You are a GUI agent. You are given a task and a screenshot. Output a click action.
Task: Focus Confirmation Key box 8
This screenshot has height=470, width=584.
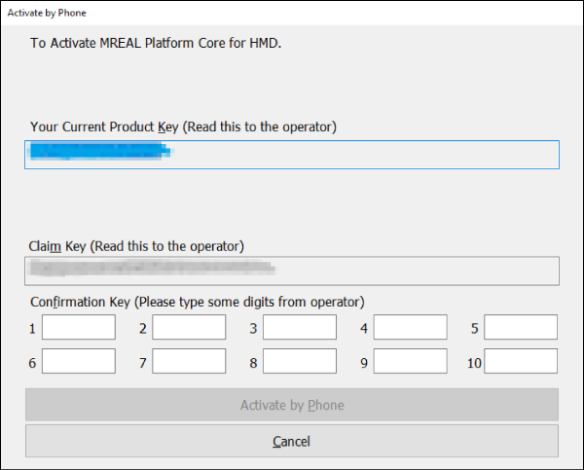300,361
